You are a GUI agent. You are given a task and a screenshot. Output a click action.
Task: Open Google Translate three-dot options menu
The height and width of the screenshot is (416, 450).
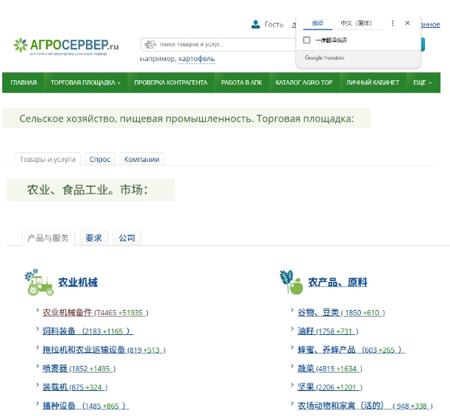click(393, 24)
